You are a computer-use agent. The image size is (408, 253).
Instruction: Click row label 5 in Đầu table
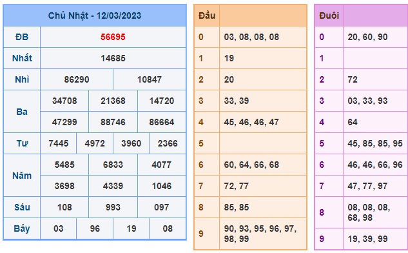coord(201,143)
